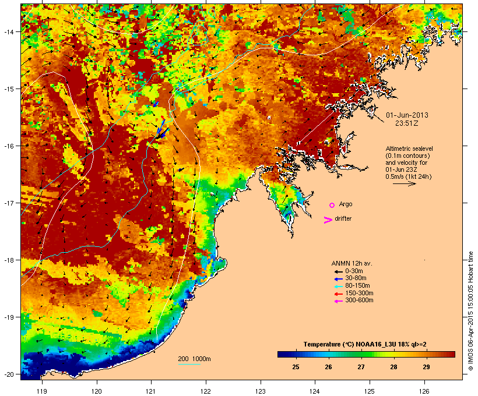Click the '30-80m' depth label

tap(356, 278)
